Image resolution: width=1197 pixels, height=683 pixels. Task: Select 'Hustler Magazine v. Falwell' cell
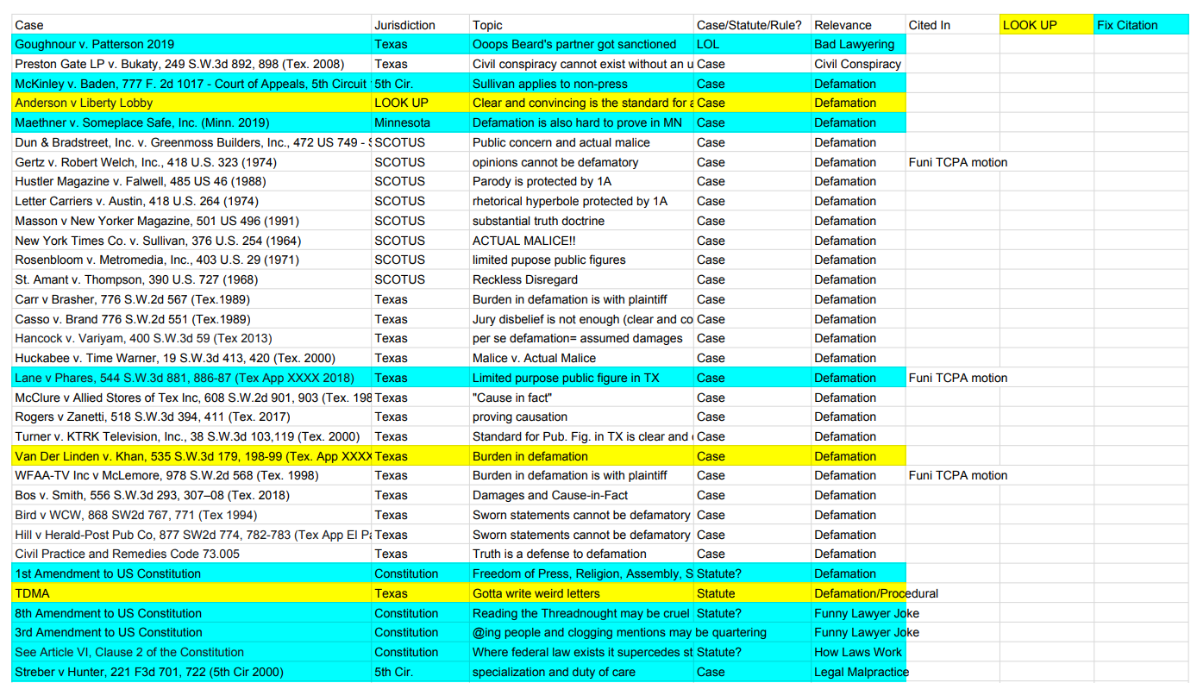click(191, 181)
